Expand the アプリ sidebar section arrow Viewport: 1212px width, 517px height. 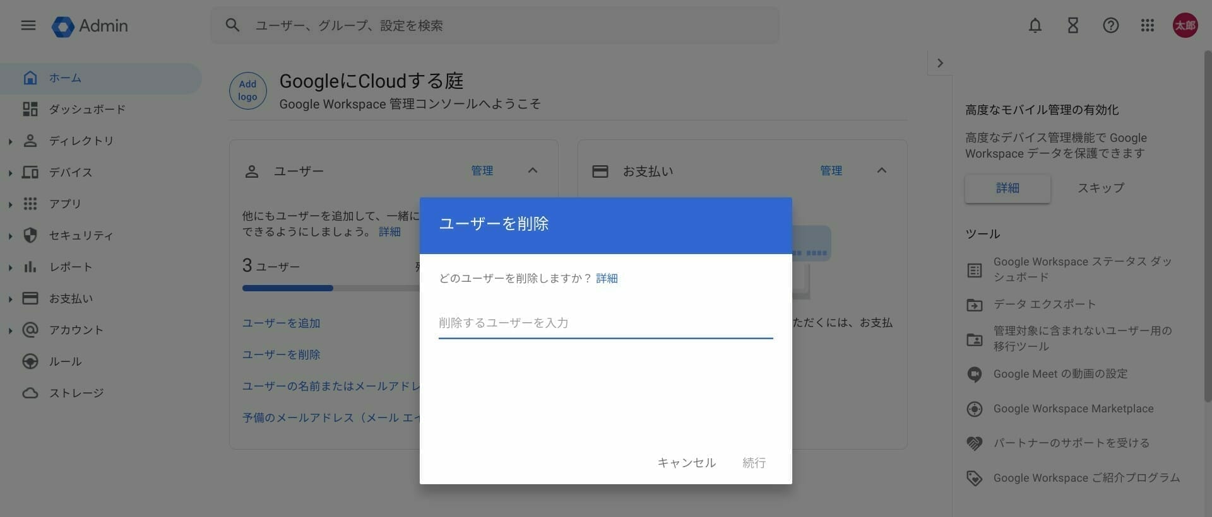(10, 204)
